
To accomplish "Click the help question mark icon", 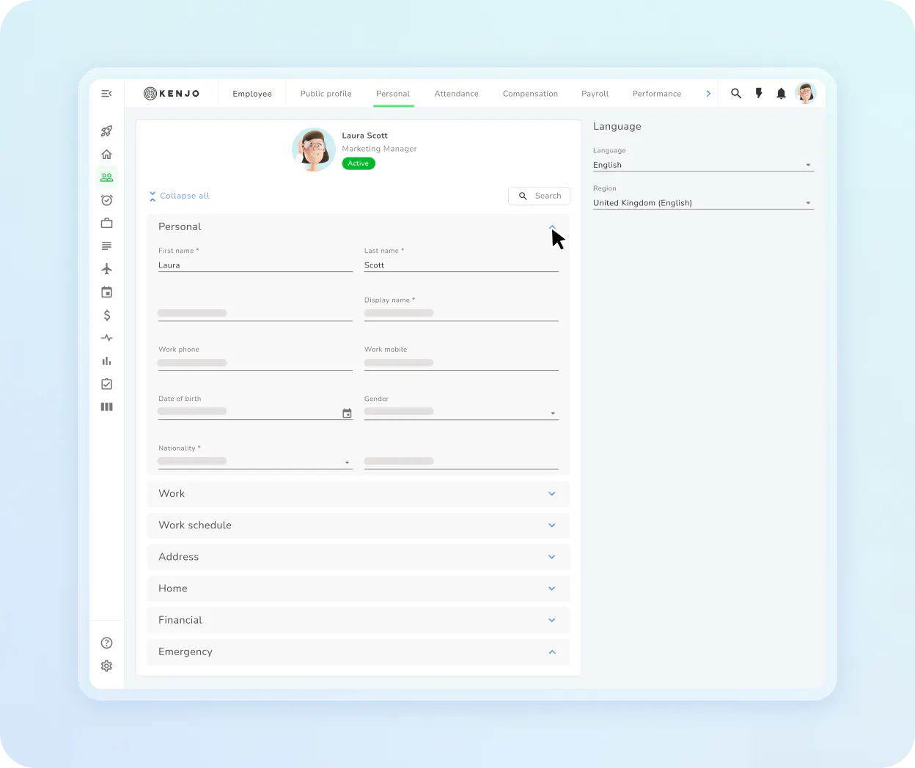I will click(x=106, y=643).
